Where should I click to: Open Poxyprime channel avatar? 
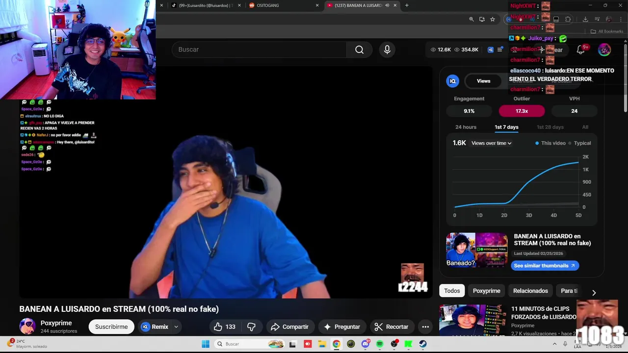click(27, 327)
